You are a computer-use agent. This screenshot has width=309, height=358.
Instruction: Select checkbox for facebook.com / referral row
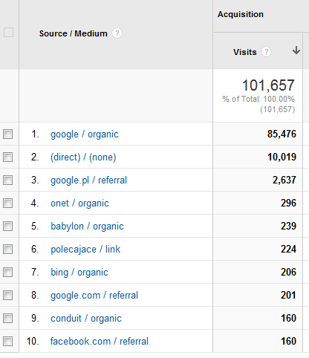click(7, 341)
